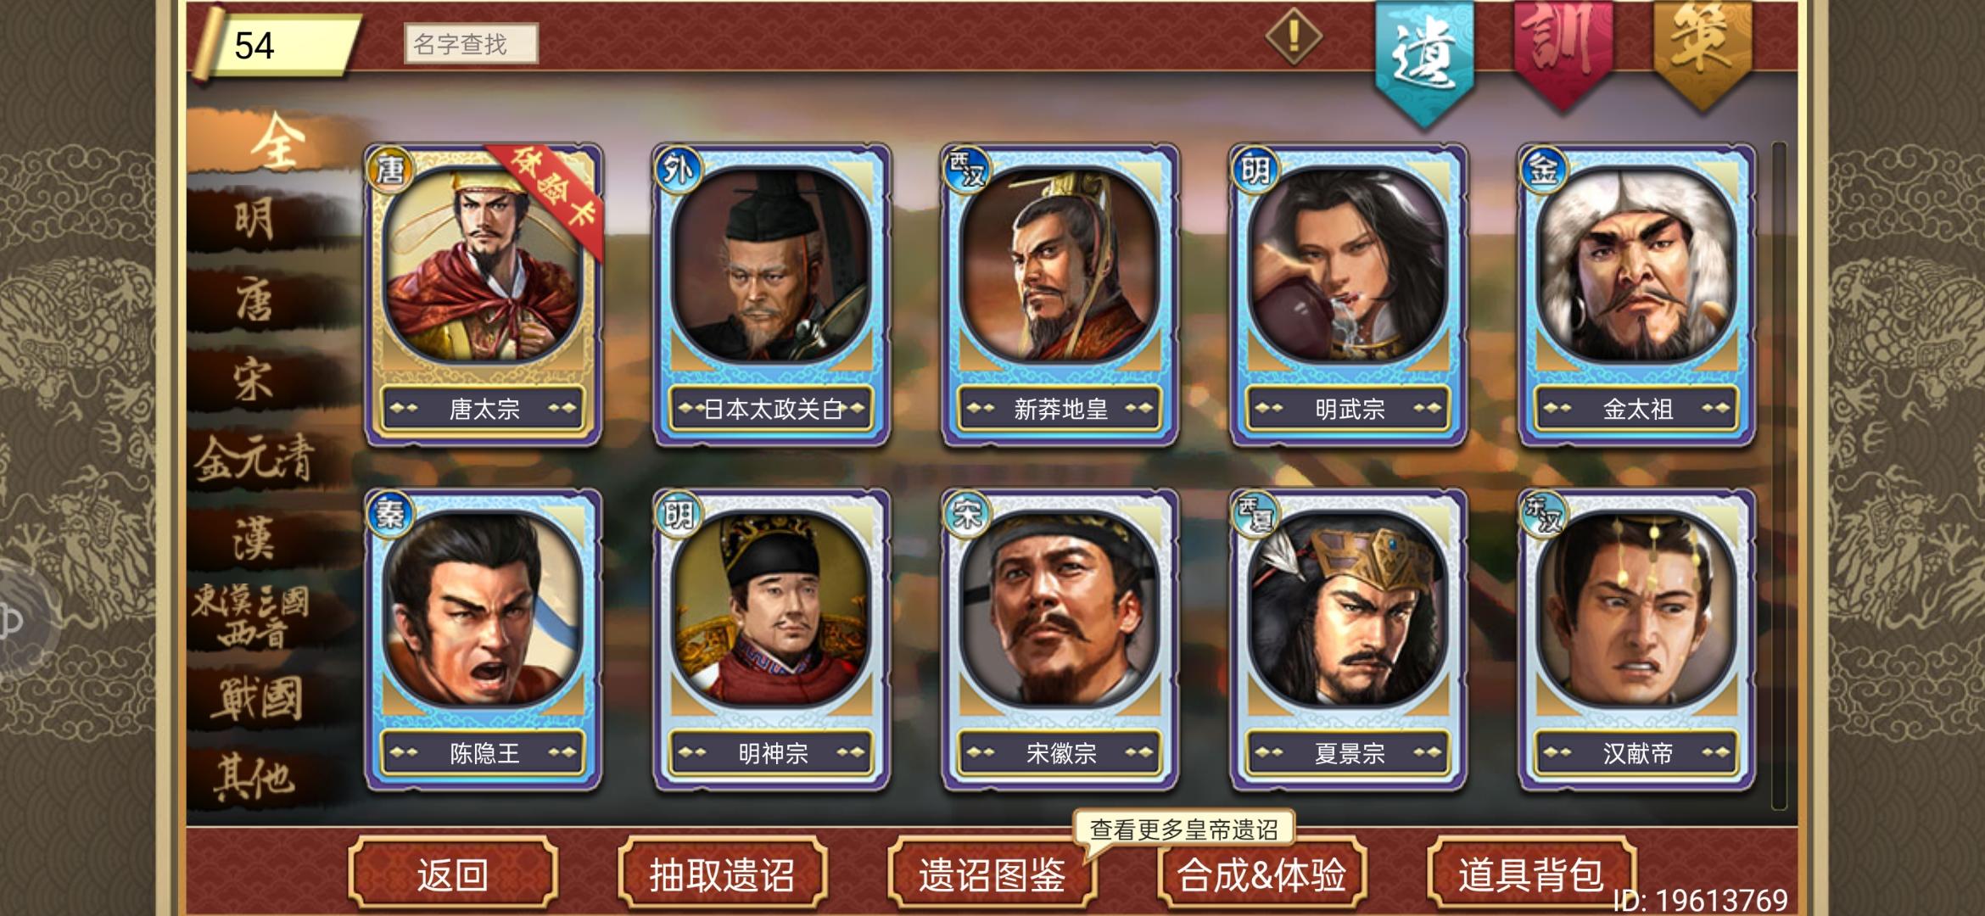1985x916 pixels.
Task: Open the teal 遗 banner tab
Action: coord(1424,61)
